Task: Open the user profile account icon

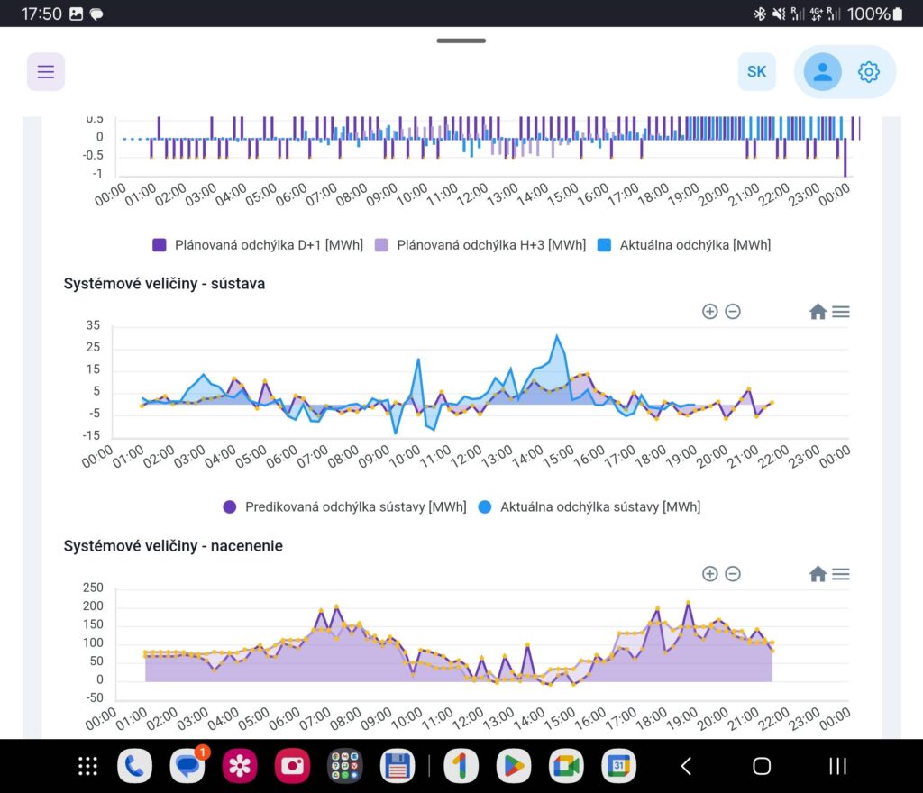Action: [x=822, y=72]
